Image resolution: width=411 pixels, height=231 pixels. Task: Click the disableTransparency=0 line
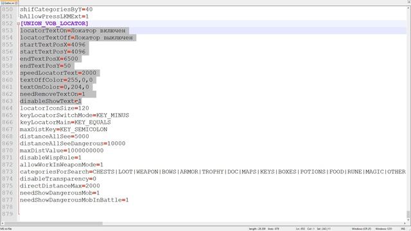pos(58,179)
